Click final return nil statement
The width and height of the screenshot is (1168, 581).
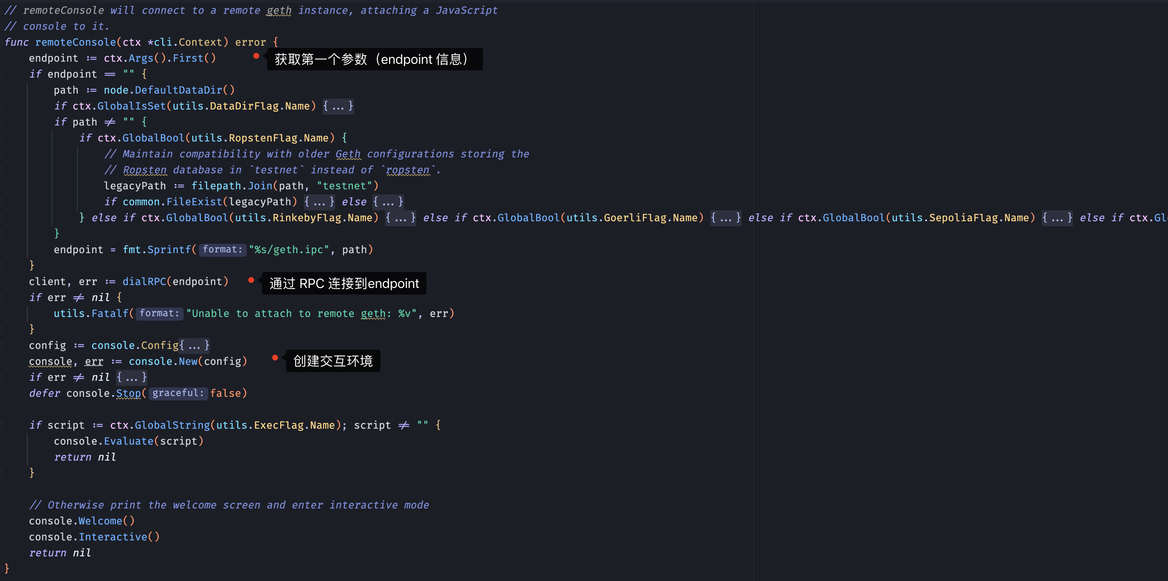[60, 553]
